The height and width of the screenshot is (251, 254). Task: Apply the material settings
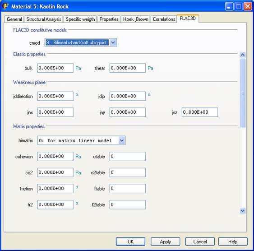tap(165, 242)
